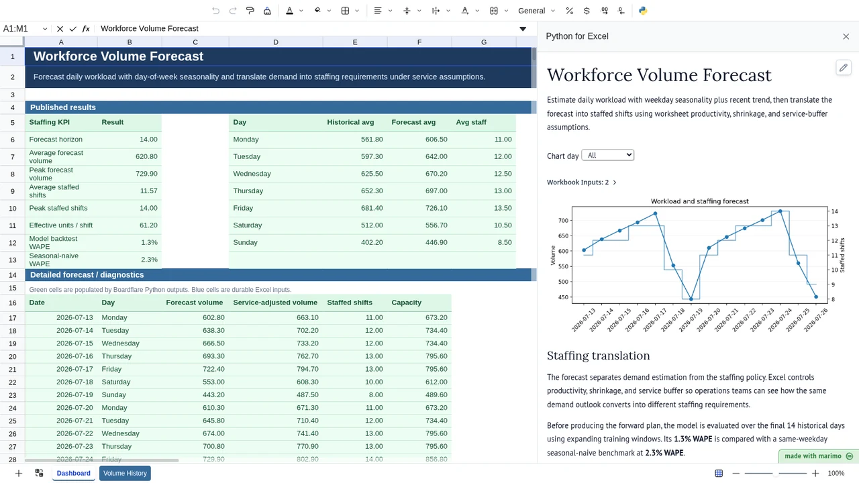Click the clear formatting eraser icon

(267, 11)
